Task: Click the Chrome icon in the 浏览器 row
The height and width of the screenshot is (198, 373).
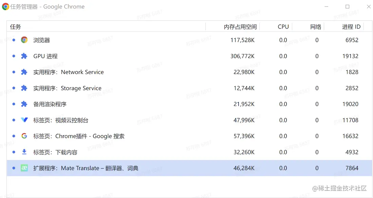Action: click(x=24, y=40)
